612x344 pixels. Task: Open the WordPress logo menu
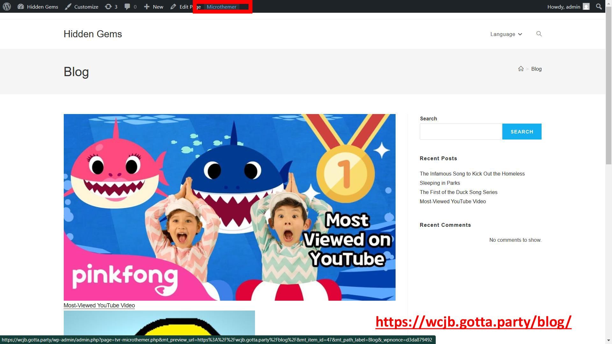click(x=7, y=6)
